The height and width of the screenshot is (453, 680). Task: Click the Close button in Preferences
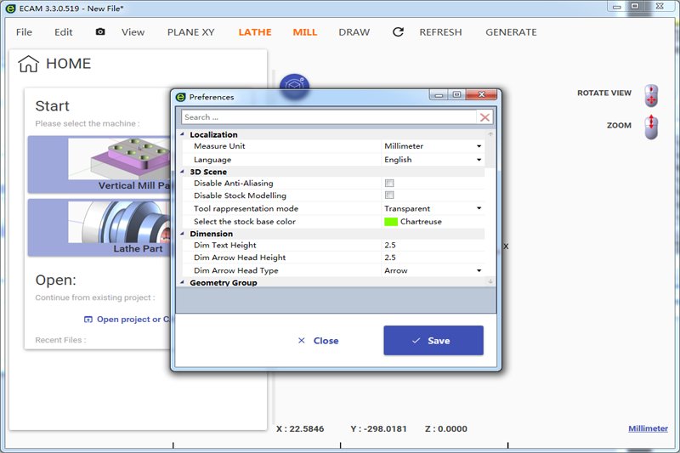318,341
